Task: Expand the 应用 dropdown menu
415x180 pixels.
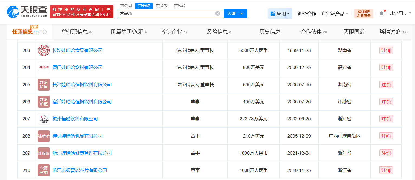Action: (280, 14)
